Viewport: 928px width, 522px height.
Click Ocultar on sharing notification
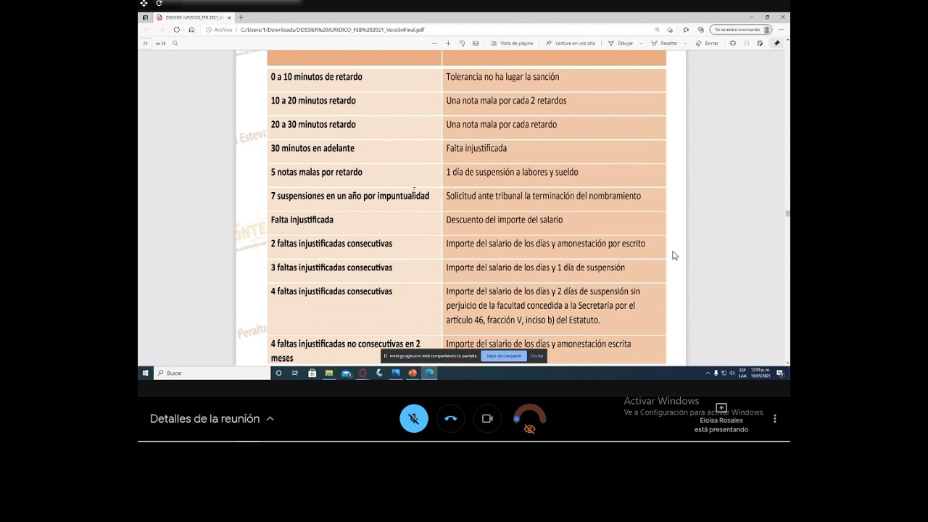pyautogui.click(x=536, y=356)
